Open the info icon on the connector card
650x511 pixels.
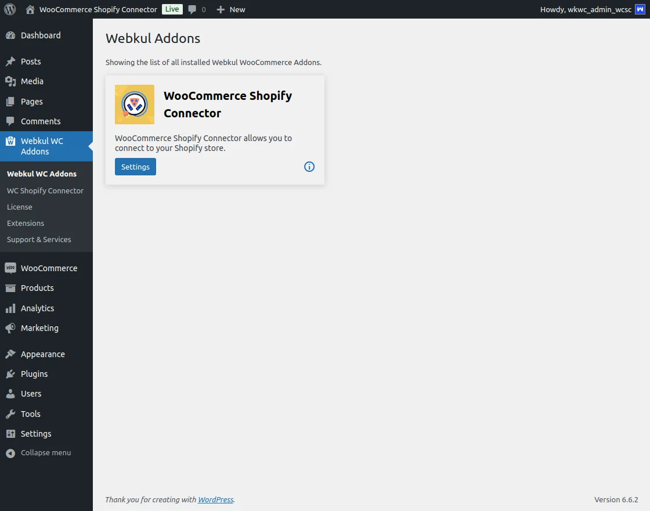(309, 167)
